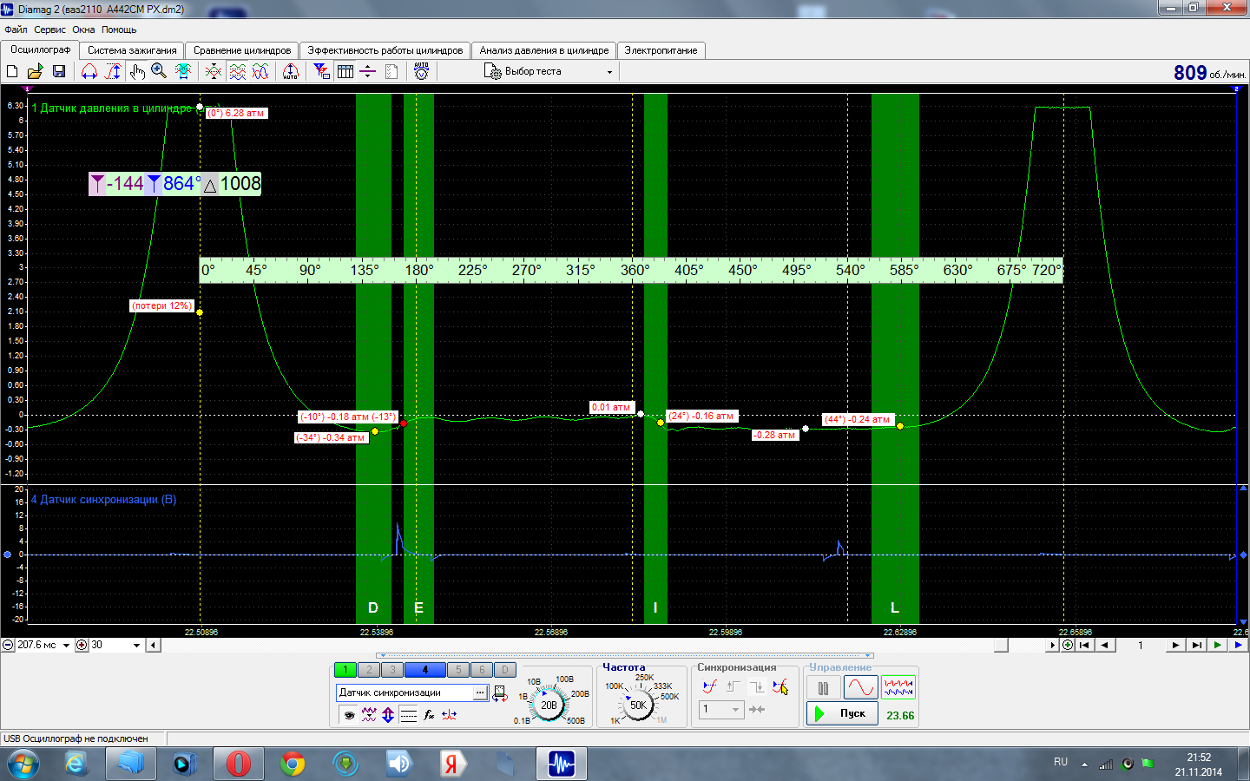Click the auto-scale amplitude icon
This screenshot has width=1250, height=781.
click(x=291, y=71)
